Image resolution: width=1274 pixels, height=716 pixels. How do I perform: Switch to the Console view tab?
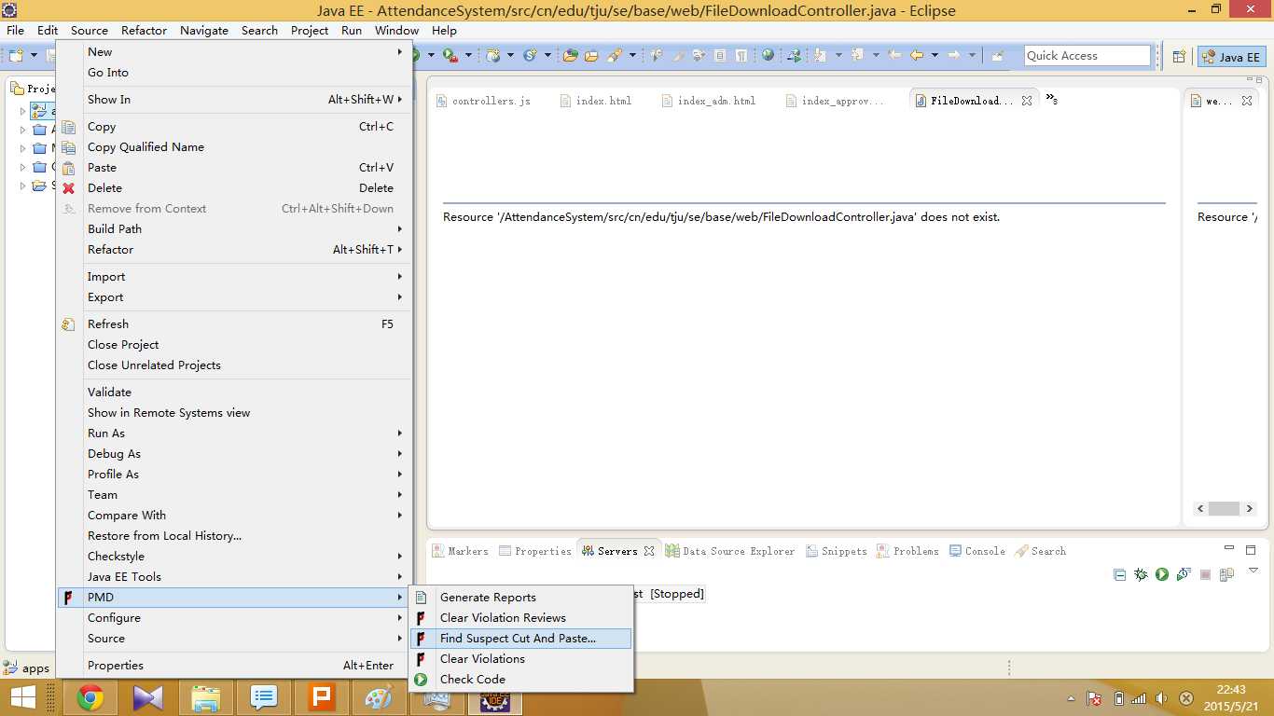point(976,551)
